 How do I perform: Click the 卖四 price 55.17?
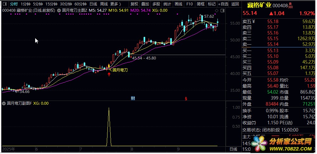[x=273, y=27]
